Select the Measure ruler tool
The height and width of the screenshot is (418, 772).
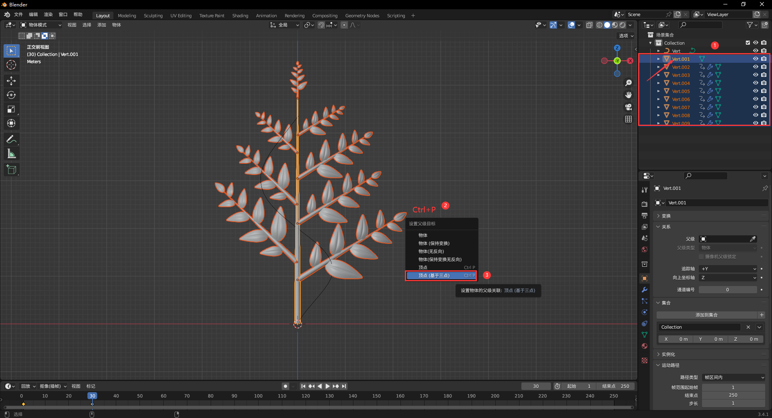pyautogui.click(x=11, y=154)
